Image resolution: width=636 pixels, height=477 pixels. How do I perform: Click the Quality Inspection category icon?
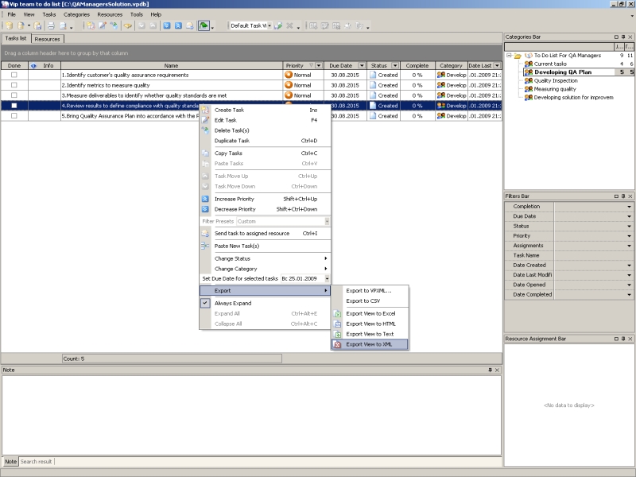click(x=528, y=80)
